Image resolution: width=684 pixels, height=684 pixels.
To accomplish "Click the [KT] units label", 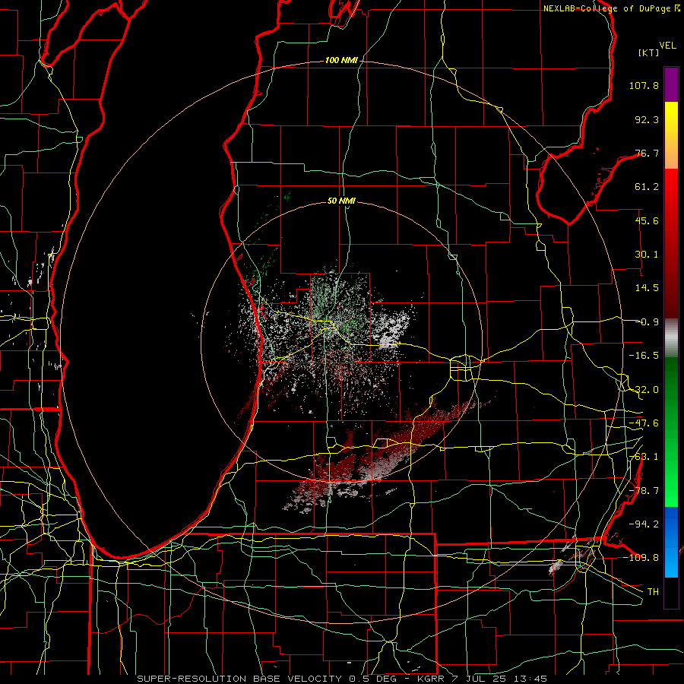I will 648,52.
